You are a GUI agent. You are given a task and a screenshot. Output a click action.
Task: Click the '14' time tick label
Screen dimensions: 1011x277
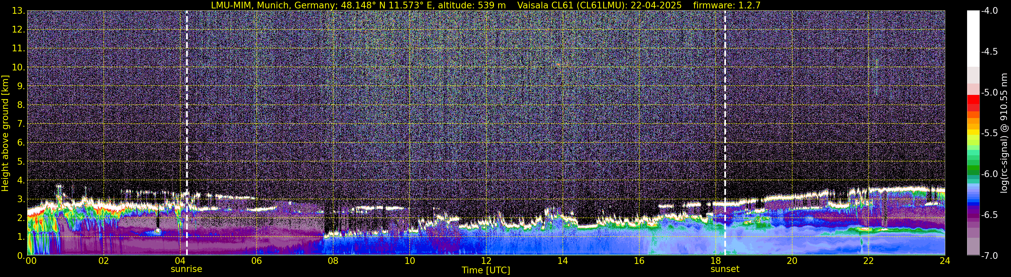[562, 261]
